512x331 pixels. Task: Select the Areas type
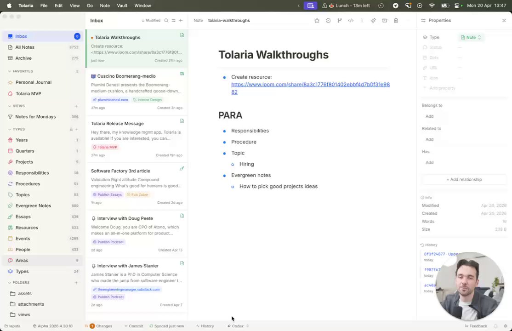(x=42, y=260)
